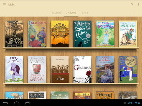Viewport: 142px width, 106px height.
Task: Open The Brown Fairy Book cover
Action: tap(14, 34)
